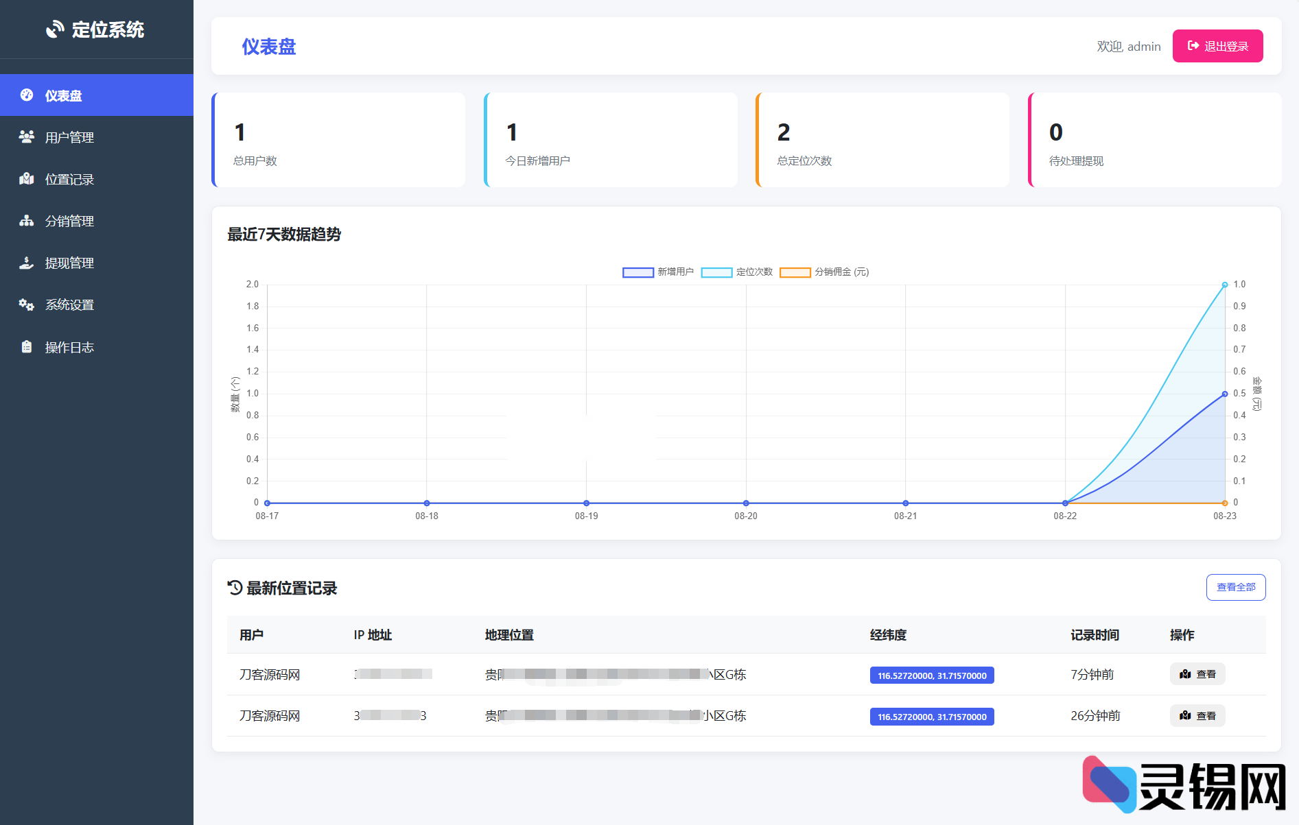Select the 提现管理 withdrawal icon
The image size is (1299, 825).
point(26,263)
